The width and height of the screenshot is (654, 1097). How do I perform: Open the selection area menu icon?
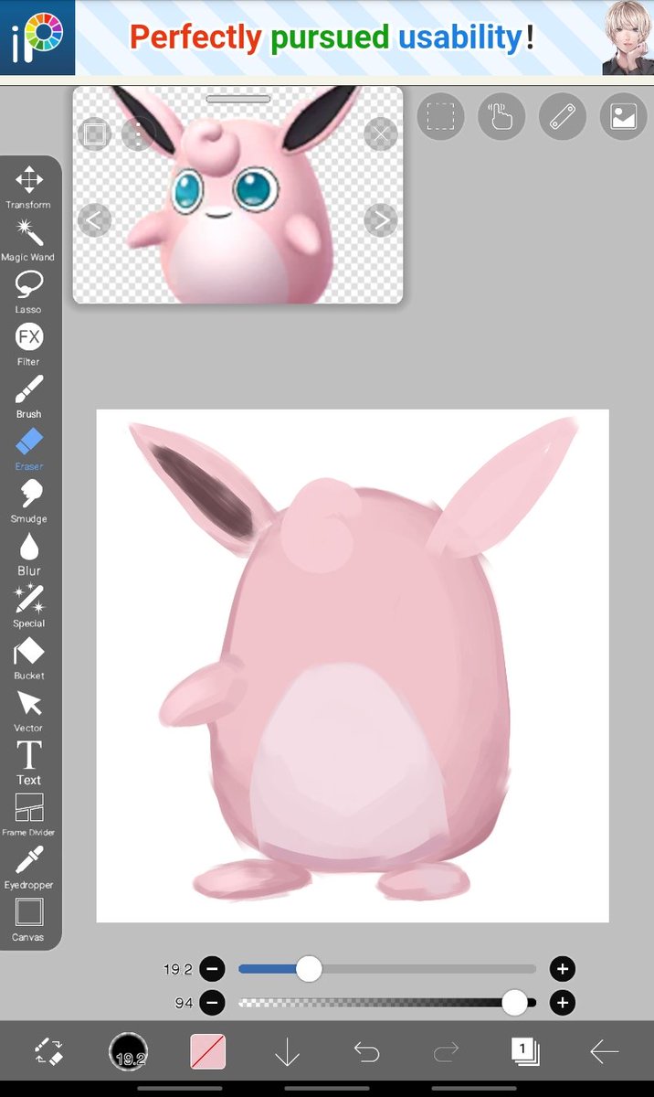[441, 117]
